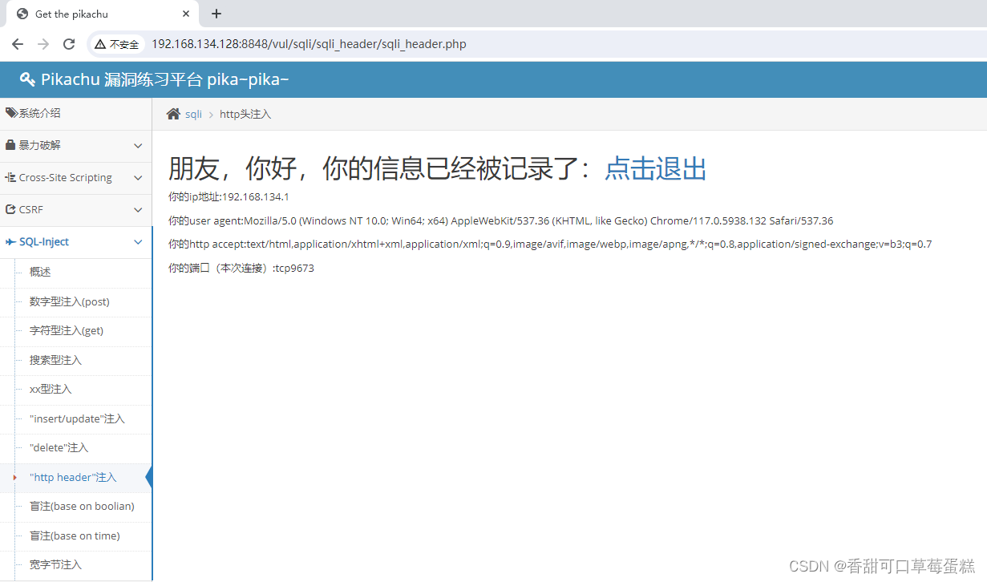Click the lock icon beside 暴力破解

(10, 145)
